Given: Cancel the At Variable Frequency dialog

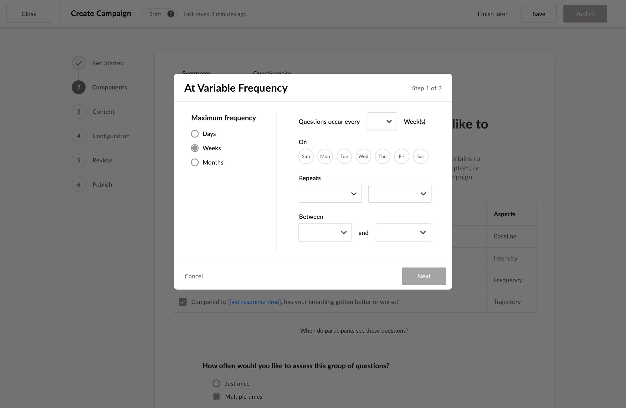Looking at the screenshot, I should click(x=194, y=276).
